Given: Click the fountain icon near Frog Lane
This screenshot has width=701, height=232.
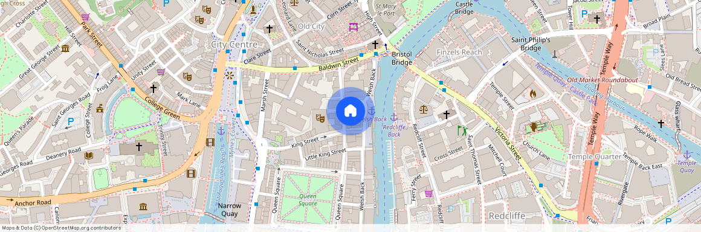Looking at the screenshot, I should (x=100, y=108).
